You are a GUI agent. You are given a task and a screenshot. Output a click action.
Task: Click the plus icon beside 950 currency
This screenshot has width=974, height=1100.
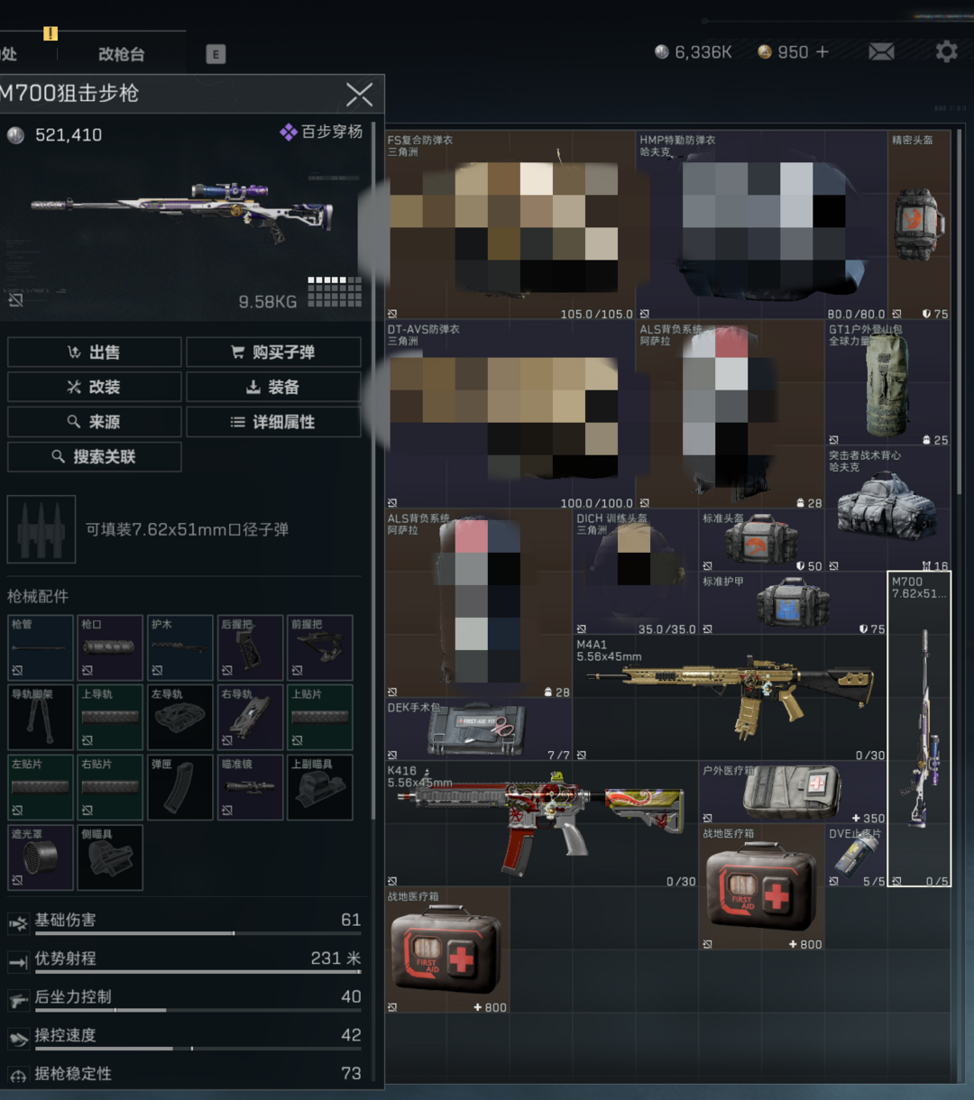pyautogui.click(x=822, y=52)
